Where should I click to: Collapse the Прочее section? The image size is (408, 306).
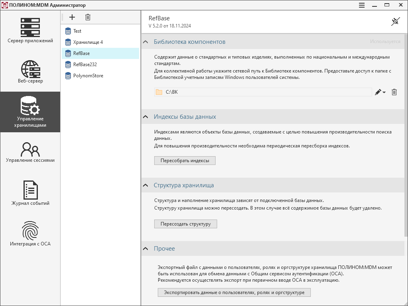pyautogui.click(x=146, y=249)
